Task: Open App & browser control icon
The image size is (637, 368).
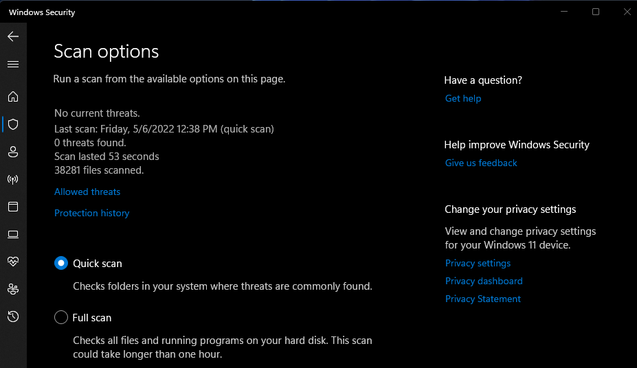Action: (x=13, y=207)
